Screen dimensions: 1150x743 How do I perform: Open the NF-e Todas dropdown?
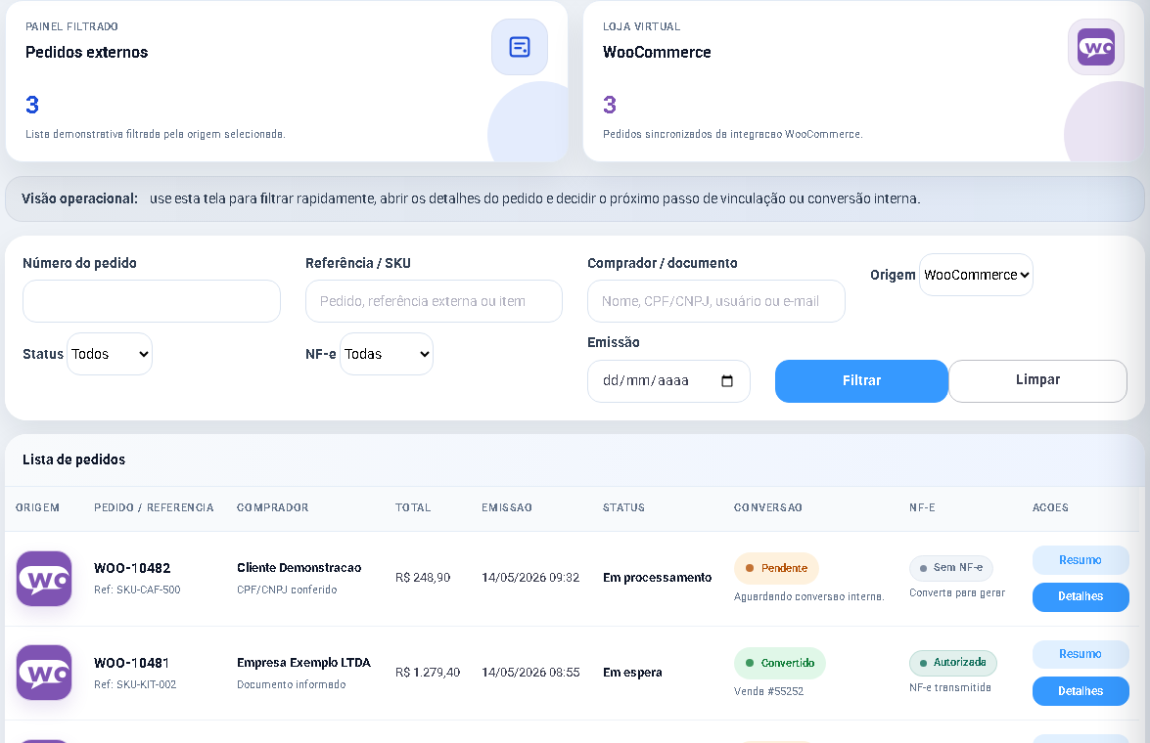click(x=387, y=354)
